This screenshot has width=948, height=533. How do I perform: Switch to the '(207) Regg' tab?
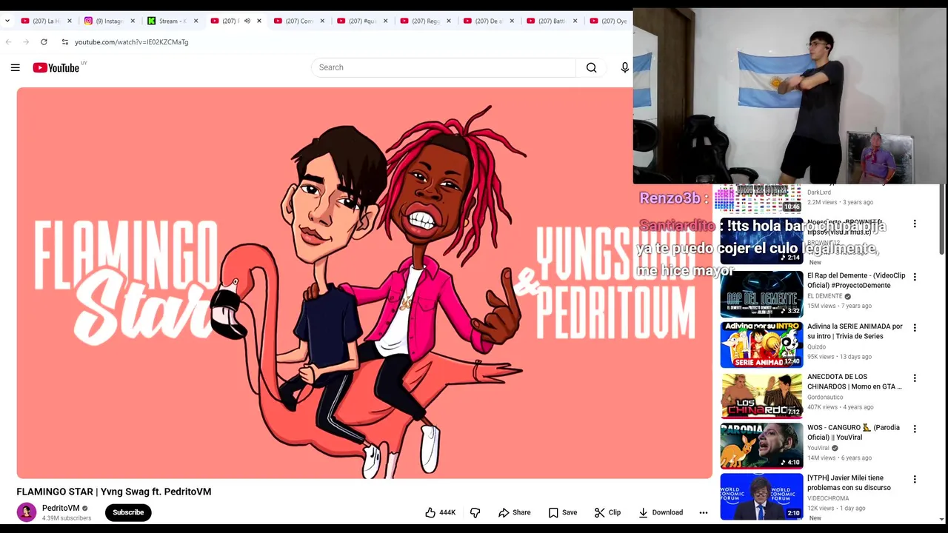(x=425, y=21)
